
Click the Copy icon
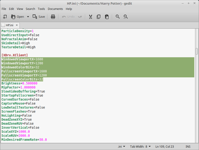(x=99, y=17)
